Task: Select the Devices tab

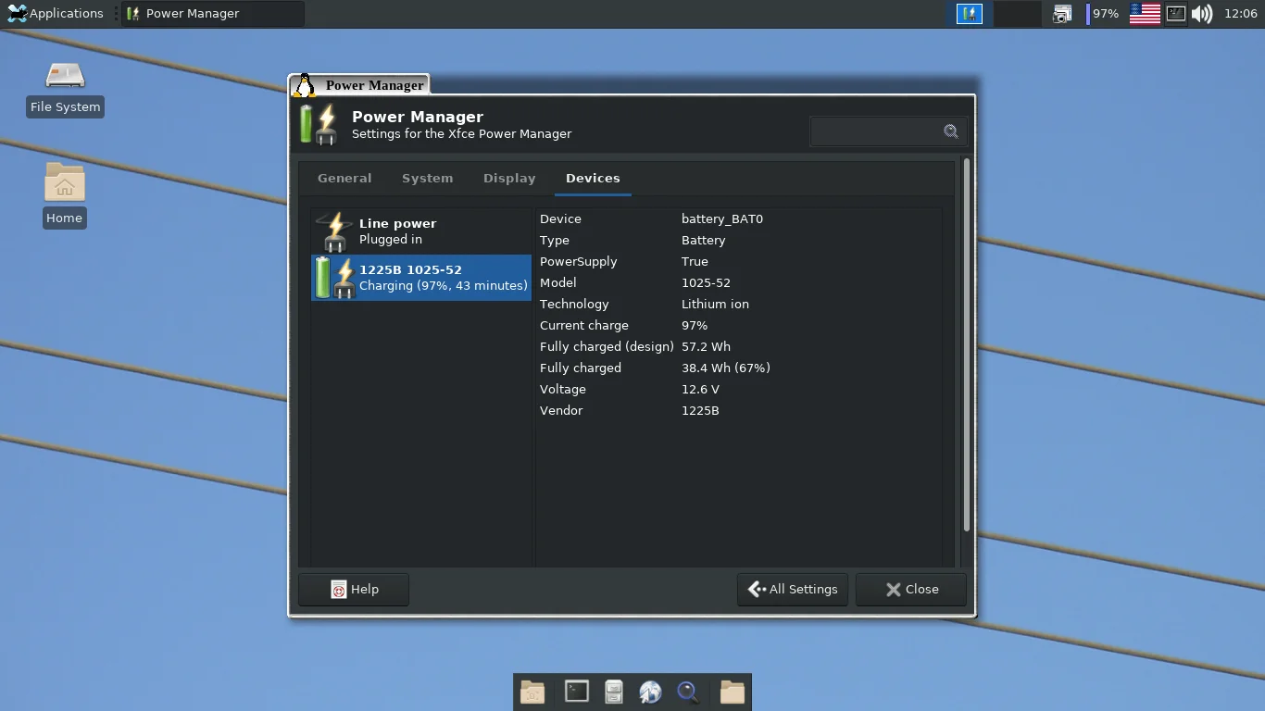Action: [593, 178]
